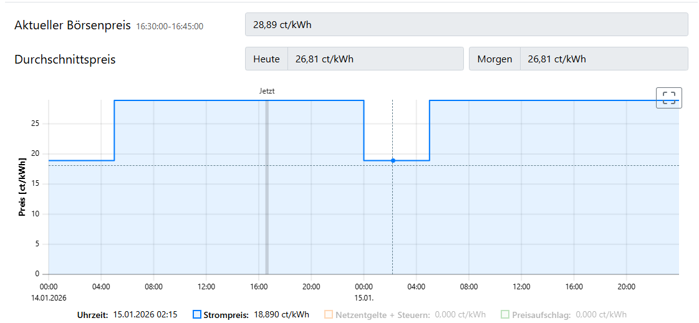
Task: Click the Durchschnittspreis label
Action: pos(65,60)
